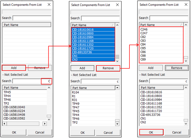Close the leftmost Select Components dialog

[x=49, y=4]
